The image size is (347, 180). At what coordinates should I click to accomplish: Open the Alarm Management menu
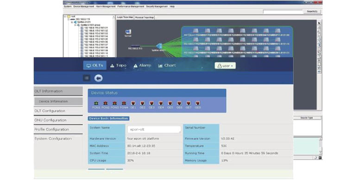pos(106,6)
